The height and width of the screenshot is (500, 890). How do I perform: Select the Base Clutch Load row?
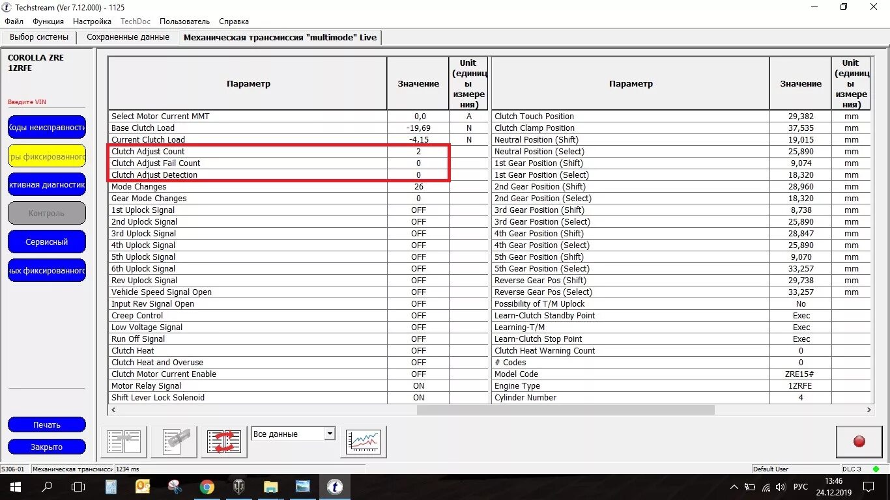click(x=298, y=128)
